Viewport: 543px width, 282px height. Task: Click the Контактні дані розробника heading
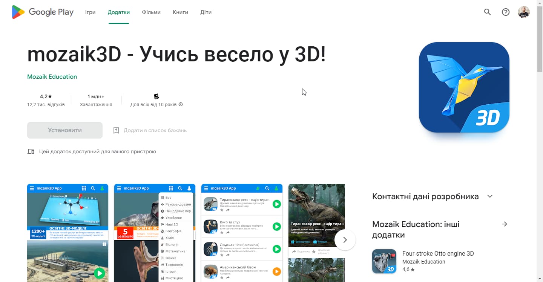point(425,196)
